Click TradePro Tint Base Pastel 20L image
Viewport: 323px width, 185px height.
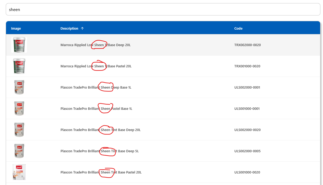(x=19, y=172)
